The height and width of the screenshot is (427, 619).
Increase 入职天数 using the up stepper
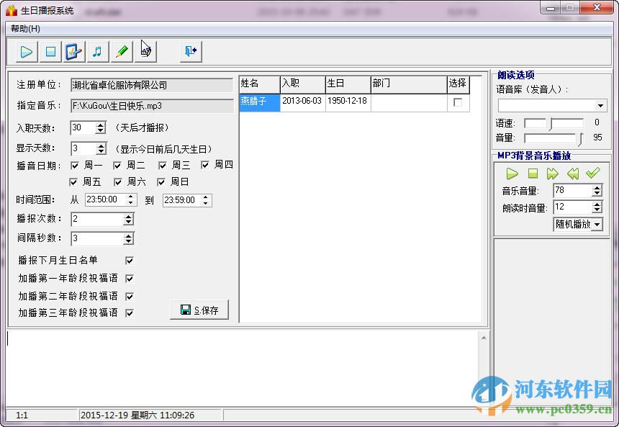pyautogui.click(x=101, y=124)
